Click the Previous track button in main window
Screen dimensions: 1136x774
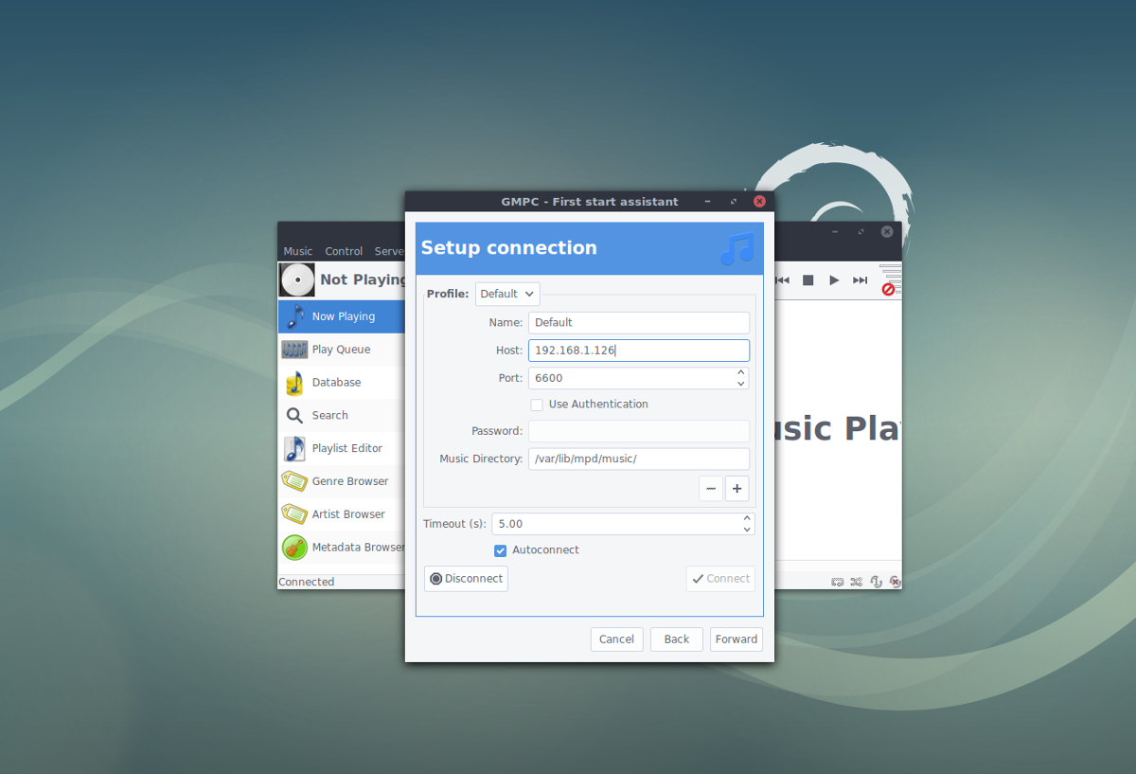(783, 280)
